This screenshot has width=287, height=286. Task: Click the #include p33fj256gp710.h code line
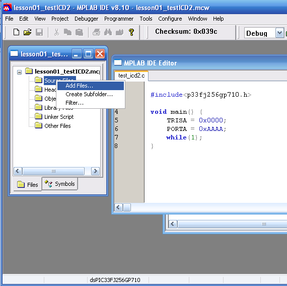pyautogui.click(x=201, y=95)
